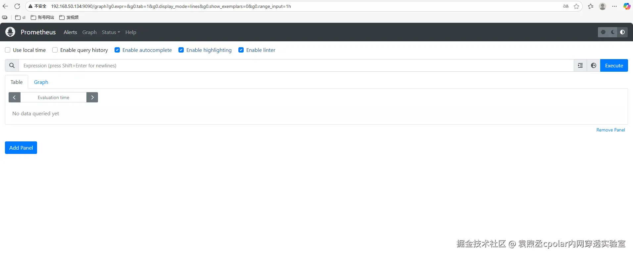633x256 pixels.
Task: Switch to light theme sun icon
Action: pos(603,32)
